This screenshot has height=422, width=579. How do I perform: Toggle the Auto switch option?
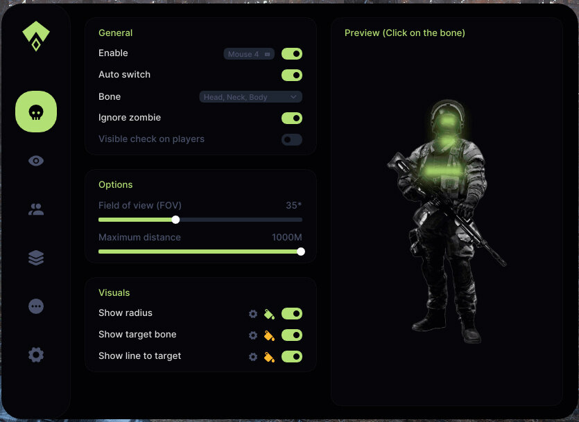[x=291, y=75]
